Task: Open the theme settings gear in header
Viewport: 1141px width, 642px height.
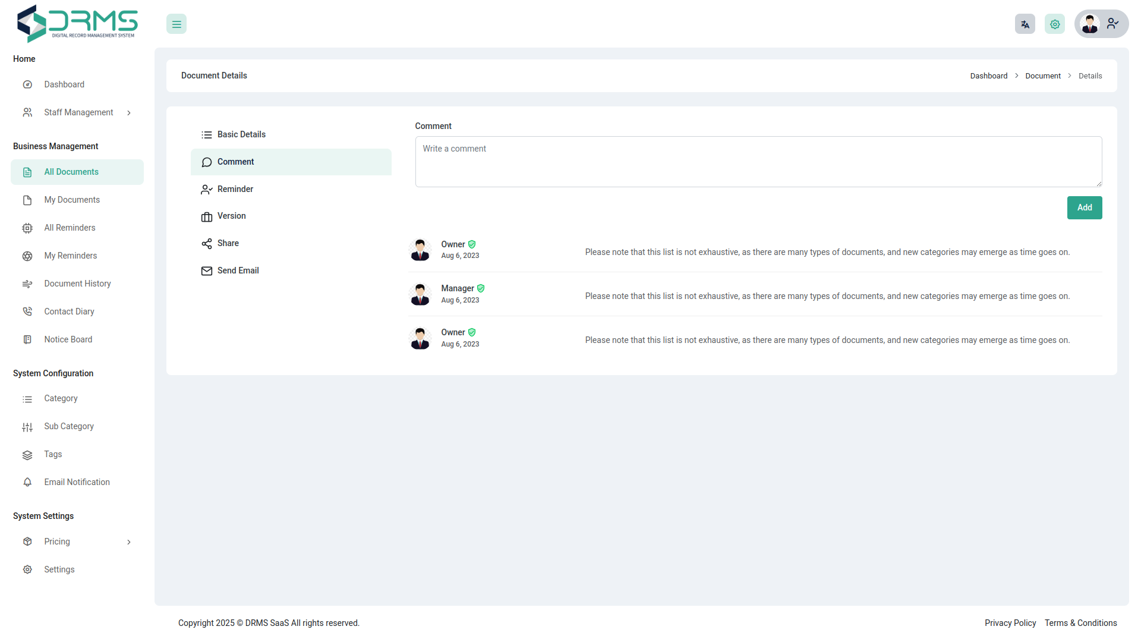Action: [1054, 24]
